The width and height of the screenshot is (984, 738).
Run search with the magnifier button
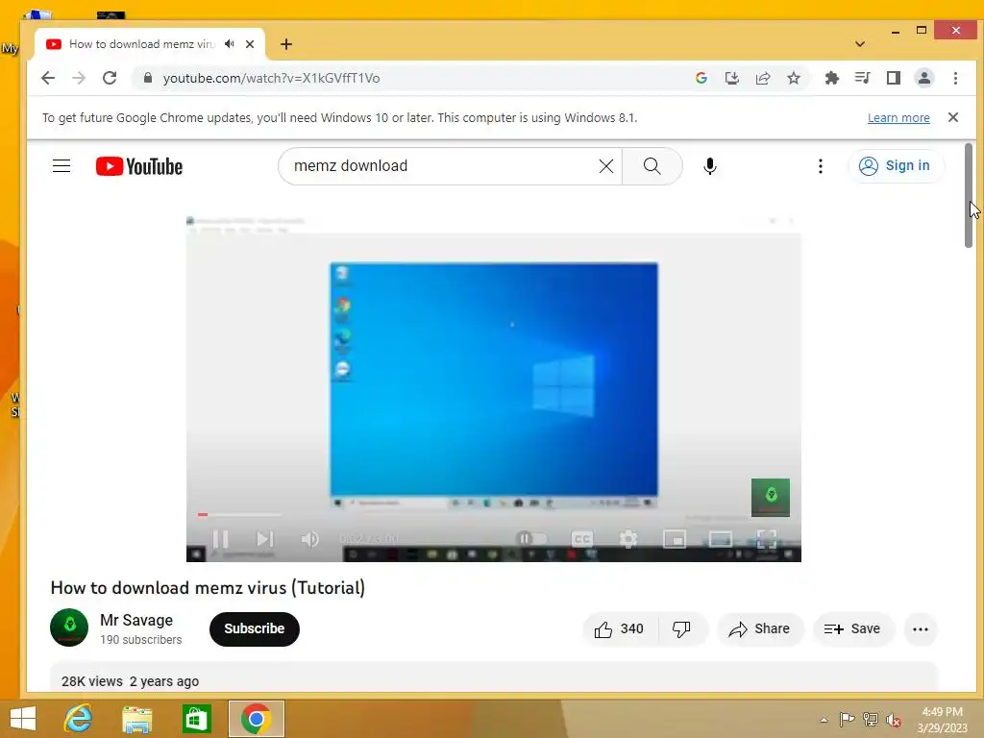652,165
